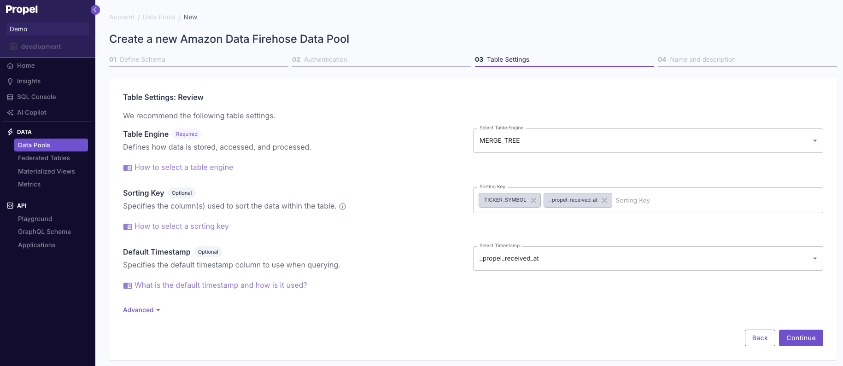This screenshot has width=843, height=366.
Task: Open the Select Timestamp dropdown
Action: [x=648, y=258]
